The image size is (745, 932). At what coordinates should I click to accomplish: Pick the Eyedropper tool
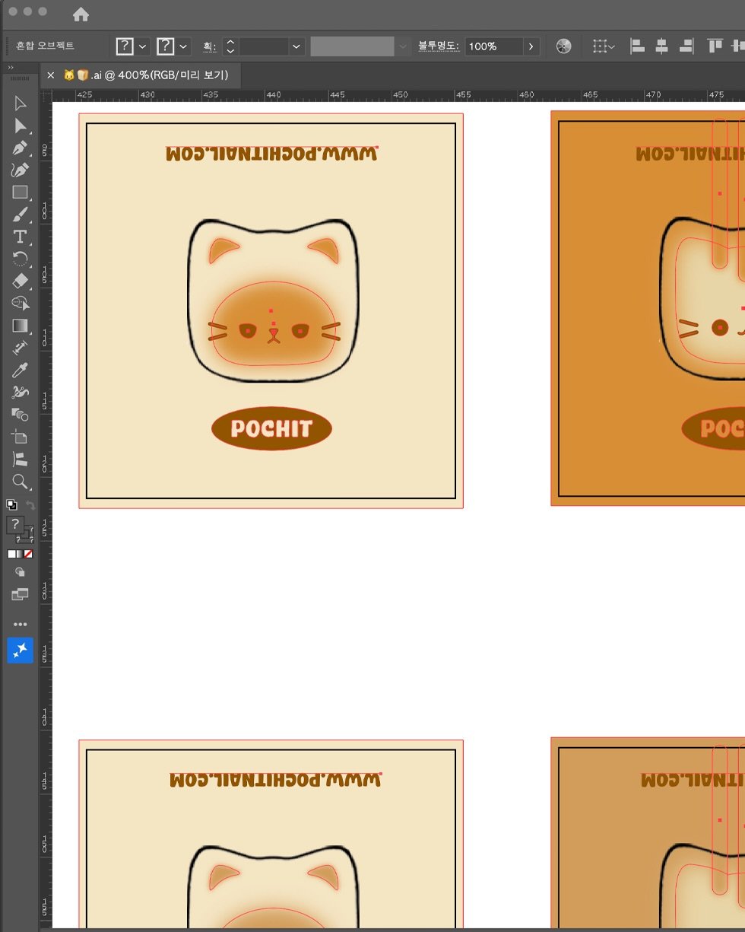[x=21, y=371]
